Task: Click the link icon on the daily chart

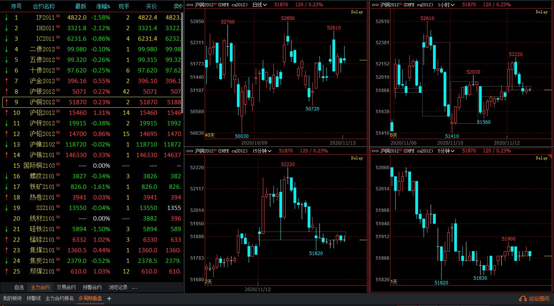Action: coord(189,5)
